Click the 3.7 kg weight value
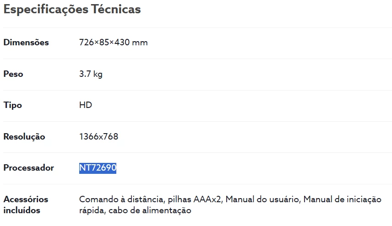 click(x=91, y=74)
